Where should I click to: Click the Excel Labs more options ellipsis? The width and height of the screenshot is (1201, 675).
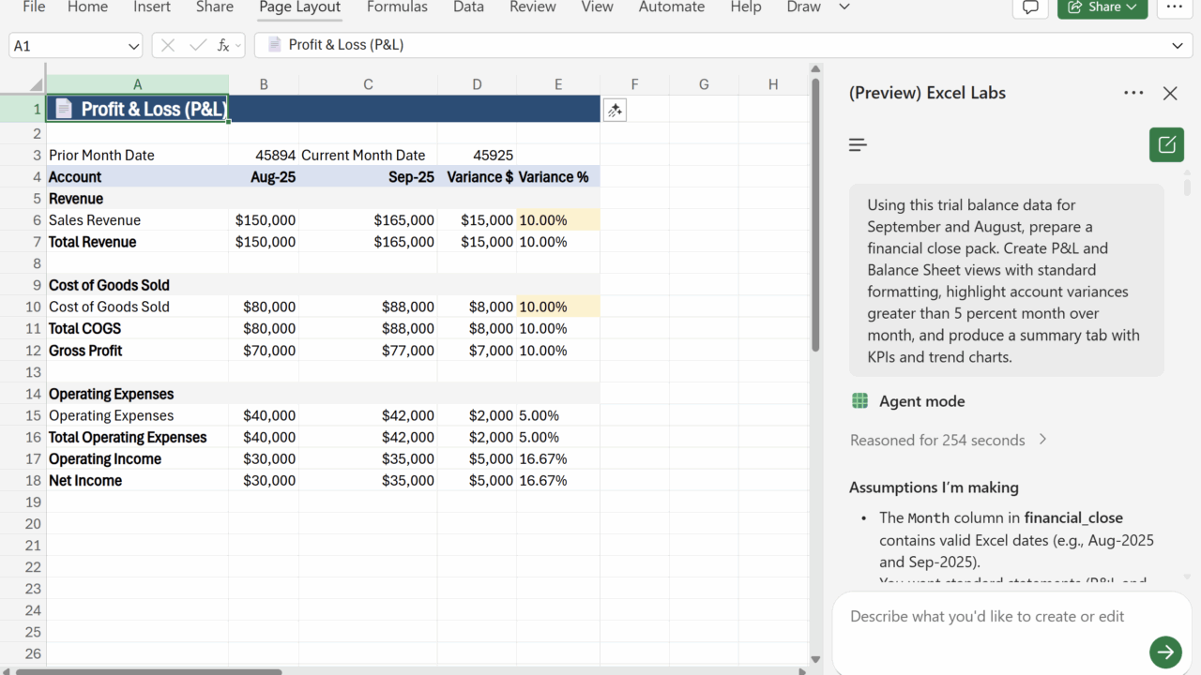pos(1133,93)
